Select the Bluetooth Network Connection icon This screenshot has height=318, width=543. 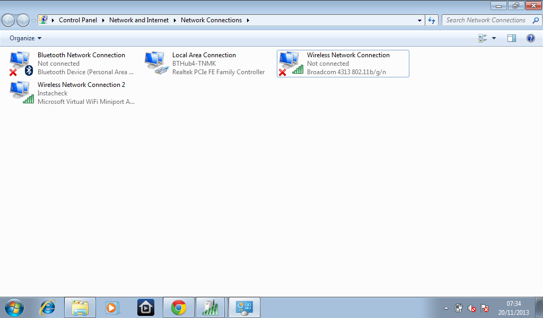click(x=21, y=64)
